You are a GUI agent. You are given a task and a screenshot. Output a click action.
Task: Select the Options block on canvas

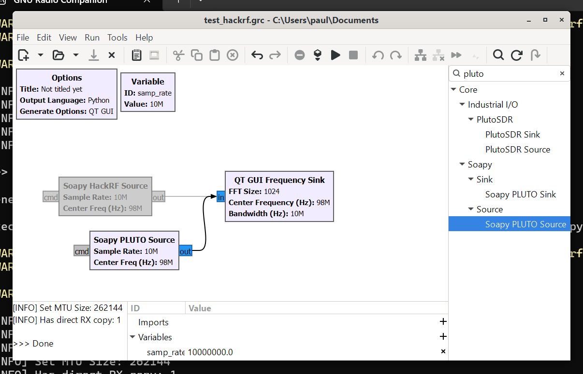[67, 94]
